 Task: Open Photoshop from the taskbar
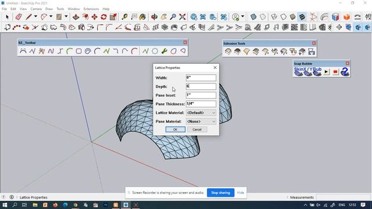[106, 205]
